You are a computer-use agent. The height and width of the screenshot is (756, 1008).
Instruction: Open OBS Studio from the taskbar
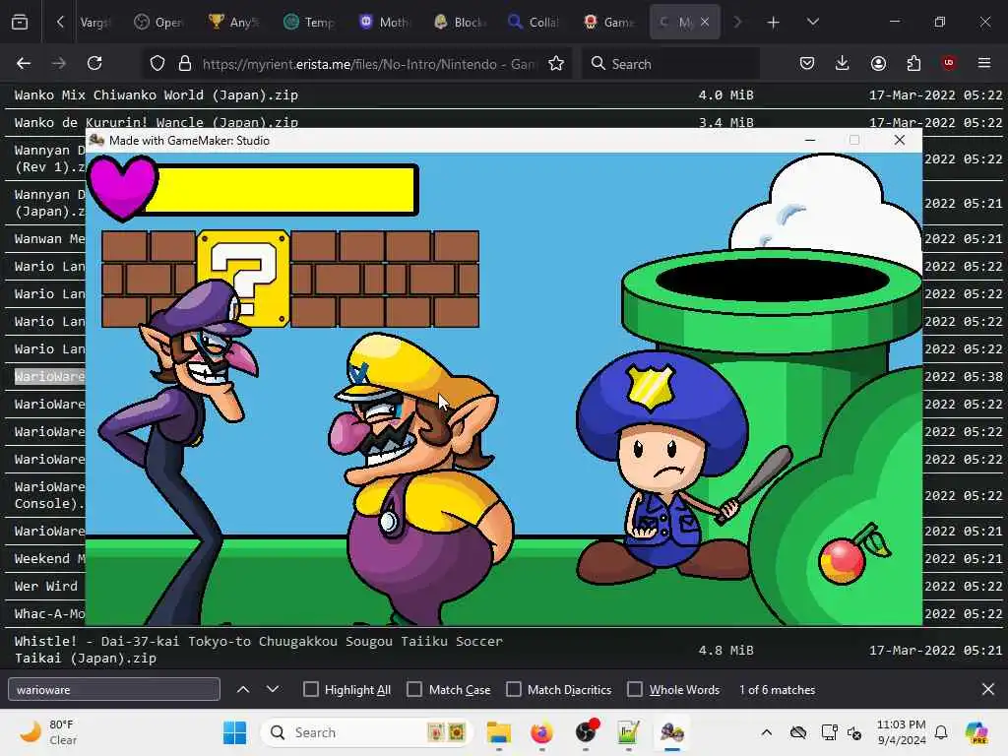[x=586, y=732]
